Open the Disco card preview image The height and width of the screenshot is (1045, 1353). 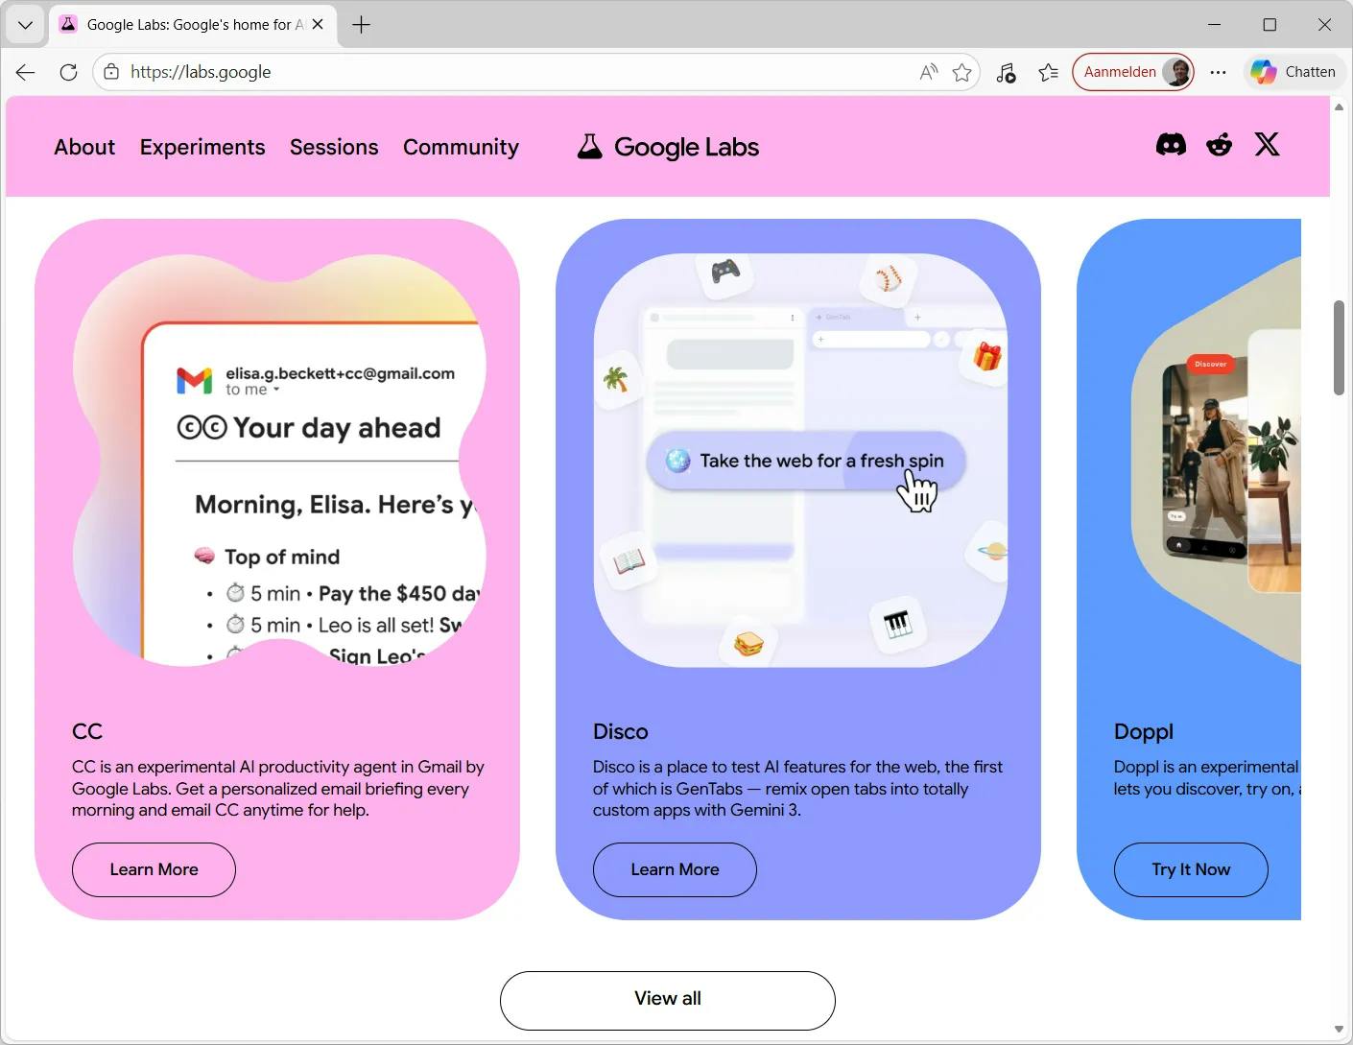800,461
